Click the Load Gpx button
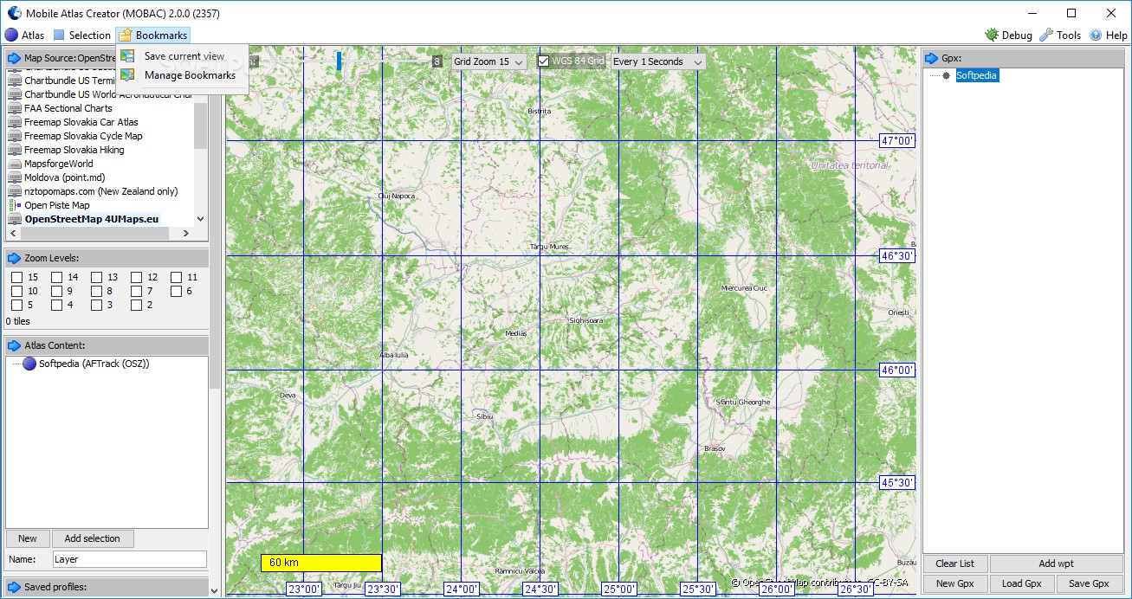Image resolution: width=1132 pixels, height=599 pixels. (x=1022, y=583)
